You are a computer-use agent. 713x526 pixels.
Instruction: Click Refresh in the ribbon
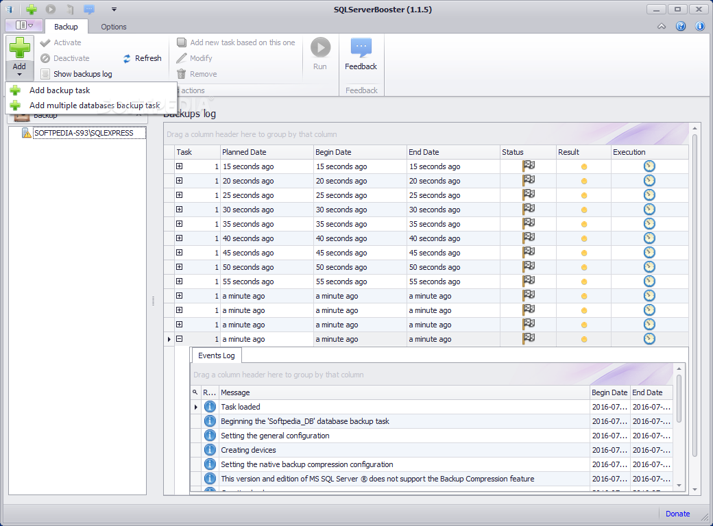[142, 58]
